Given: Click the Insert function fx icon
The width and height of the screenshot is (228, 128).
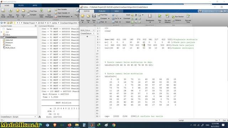Looking at the screenshot, I should [136, 15].
